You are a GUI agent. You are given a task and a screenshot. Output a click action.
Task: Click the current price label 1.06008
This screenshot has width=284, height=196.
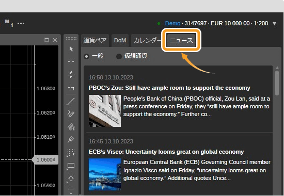(x=45, y=159)
